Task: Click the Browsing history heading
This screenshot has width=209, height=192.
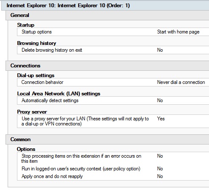Action: (37, 43)
